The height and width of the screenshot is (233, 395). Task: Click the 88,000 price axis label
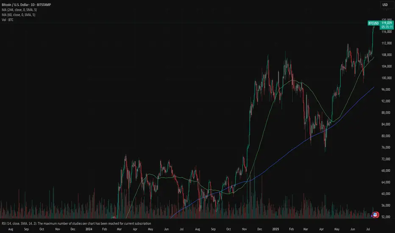pyautogui.click(x=387, y=113)
